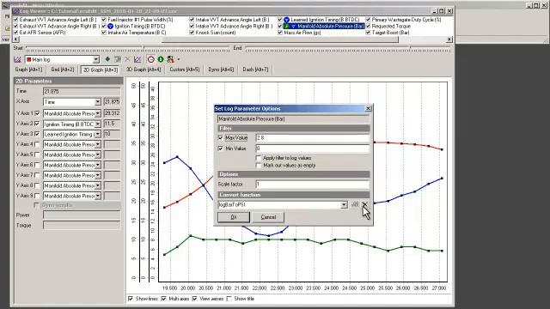Viewport: 550px width, 309px height.
Task: Click the X icon to clear convert function
Action: (364, 204)
